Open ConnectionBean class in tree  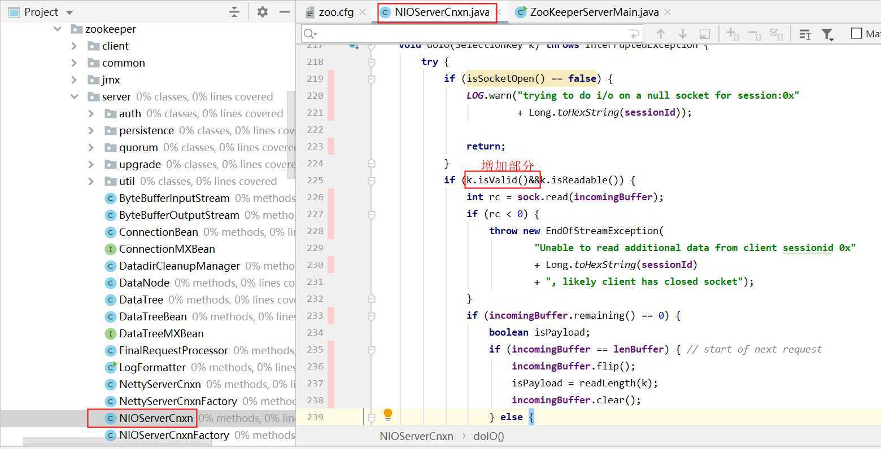click(x=158, y=232)
